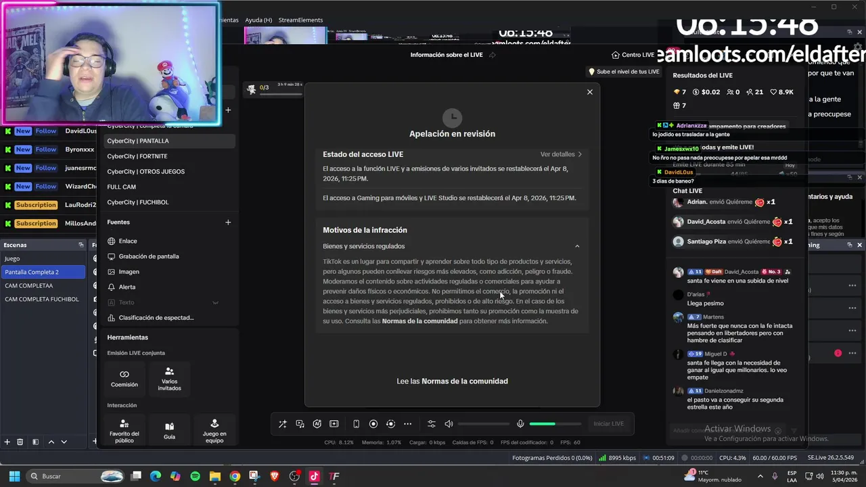Open StreamElements menu
866x487 pixels.
(300, 20)
